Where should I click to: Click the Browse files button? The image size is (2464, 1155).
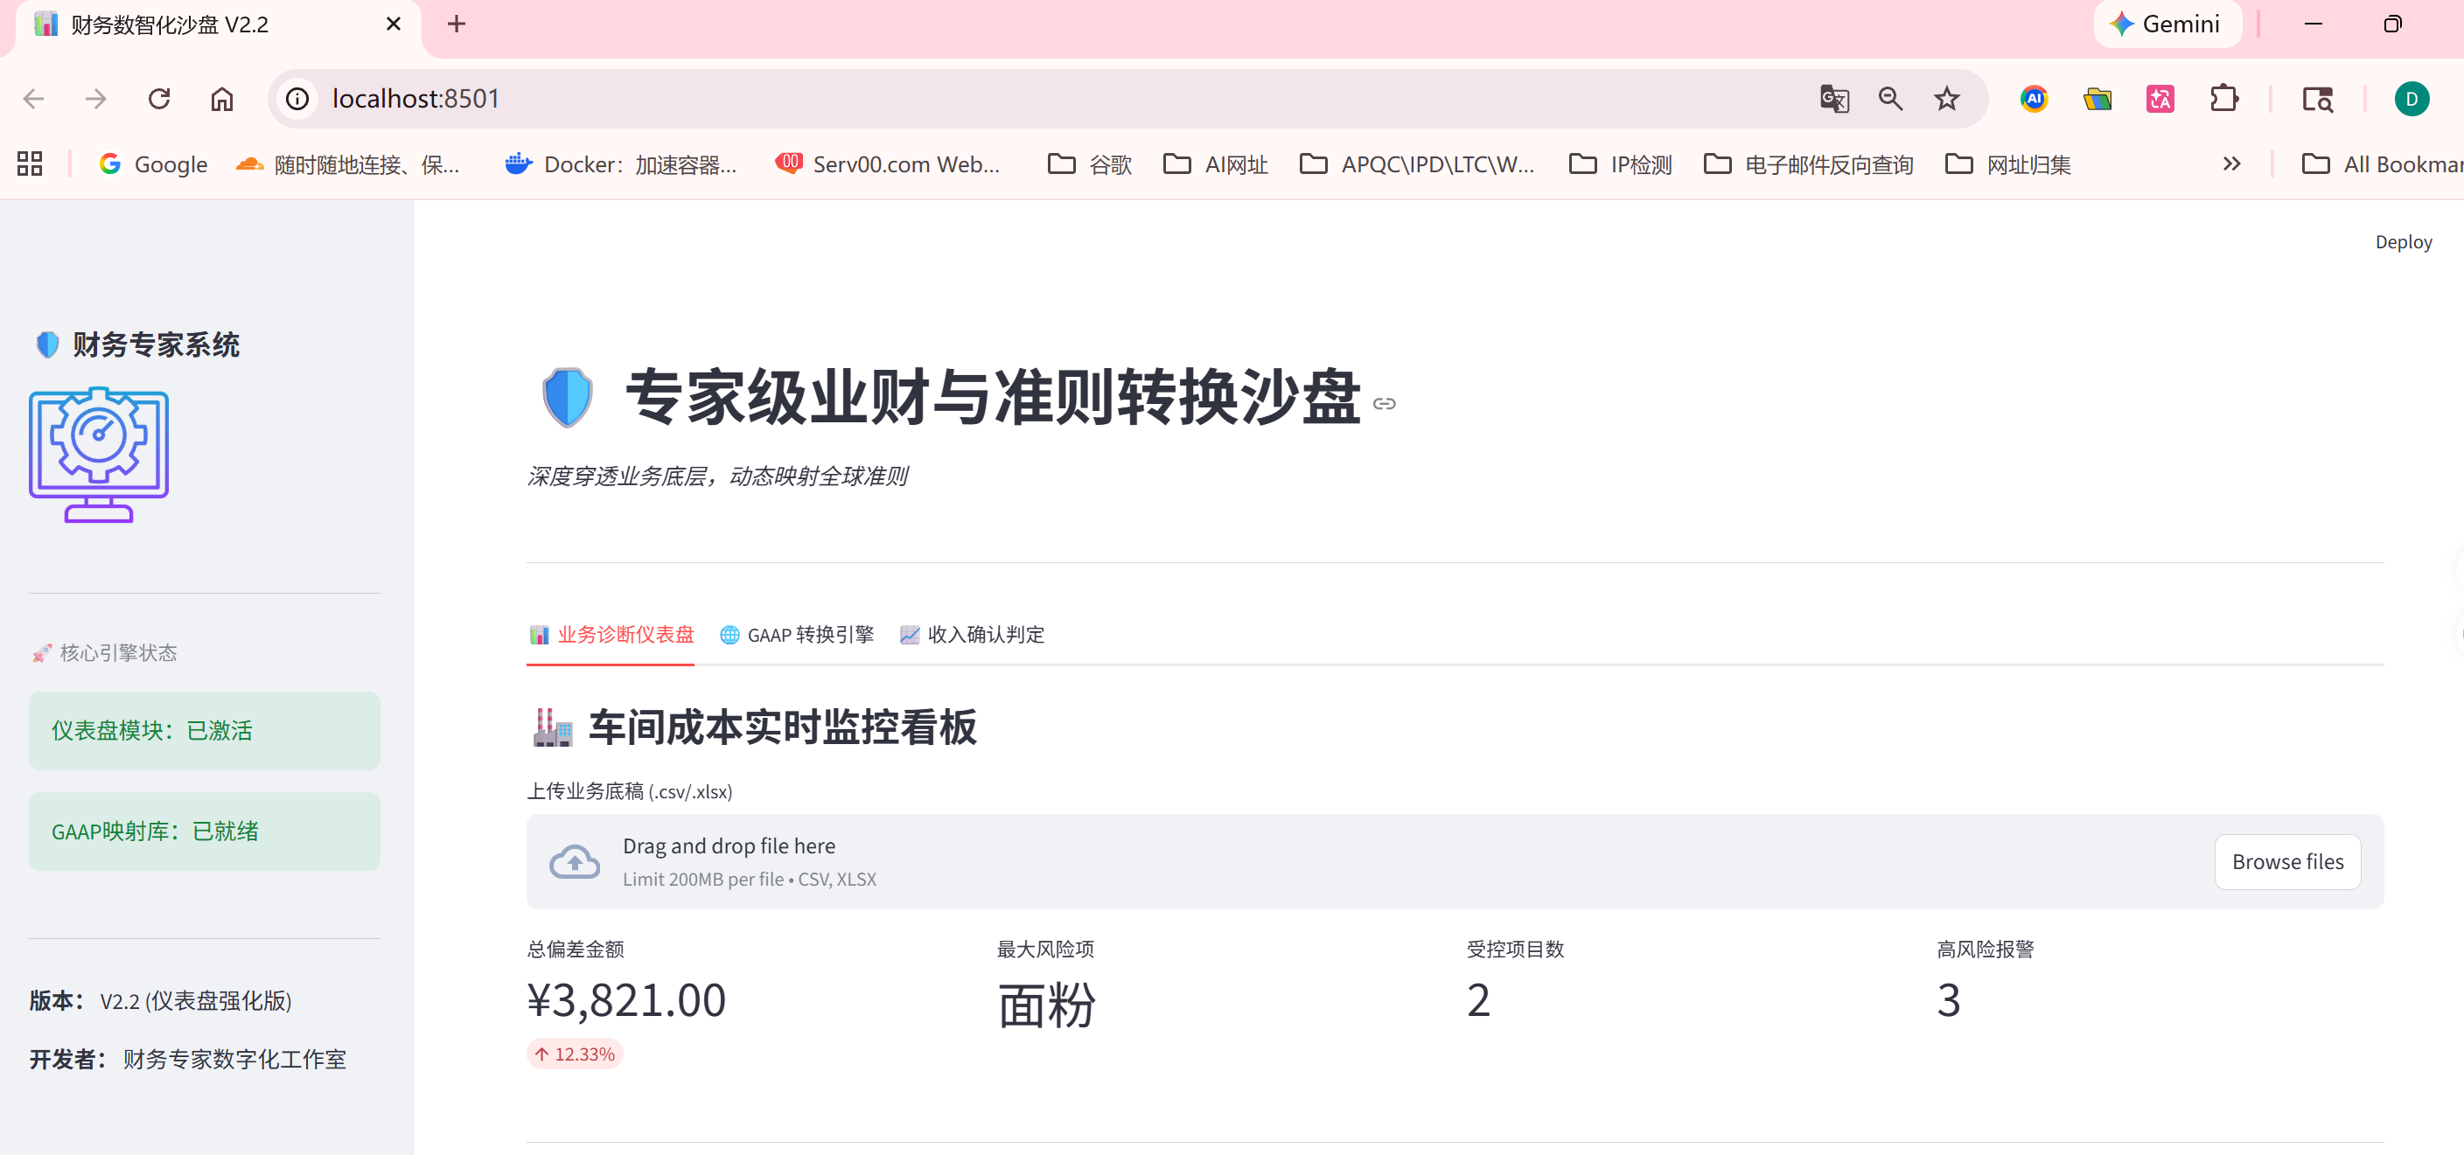click(x=2286, y=861)
